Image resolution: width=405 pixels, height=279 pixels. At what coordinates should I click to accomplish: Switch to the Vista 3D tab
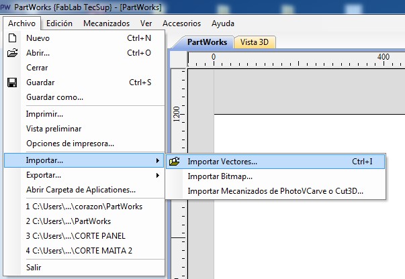[255, 42]
